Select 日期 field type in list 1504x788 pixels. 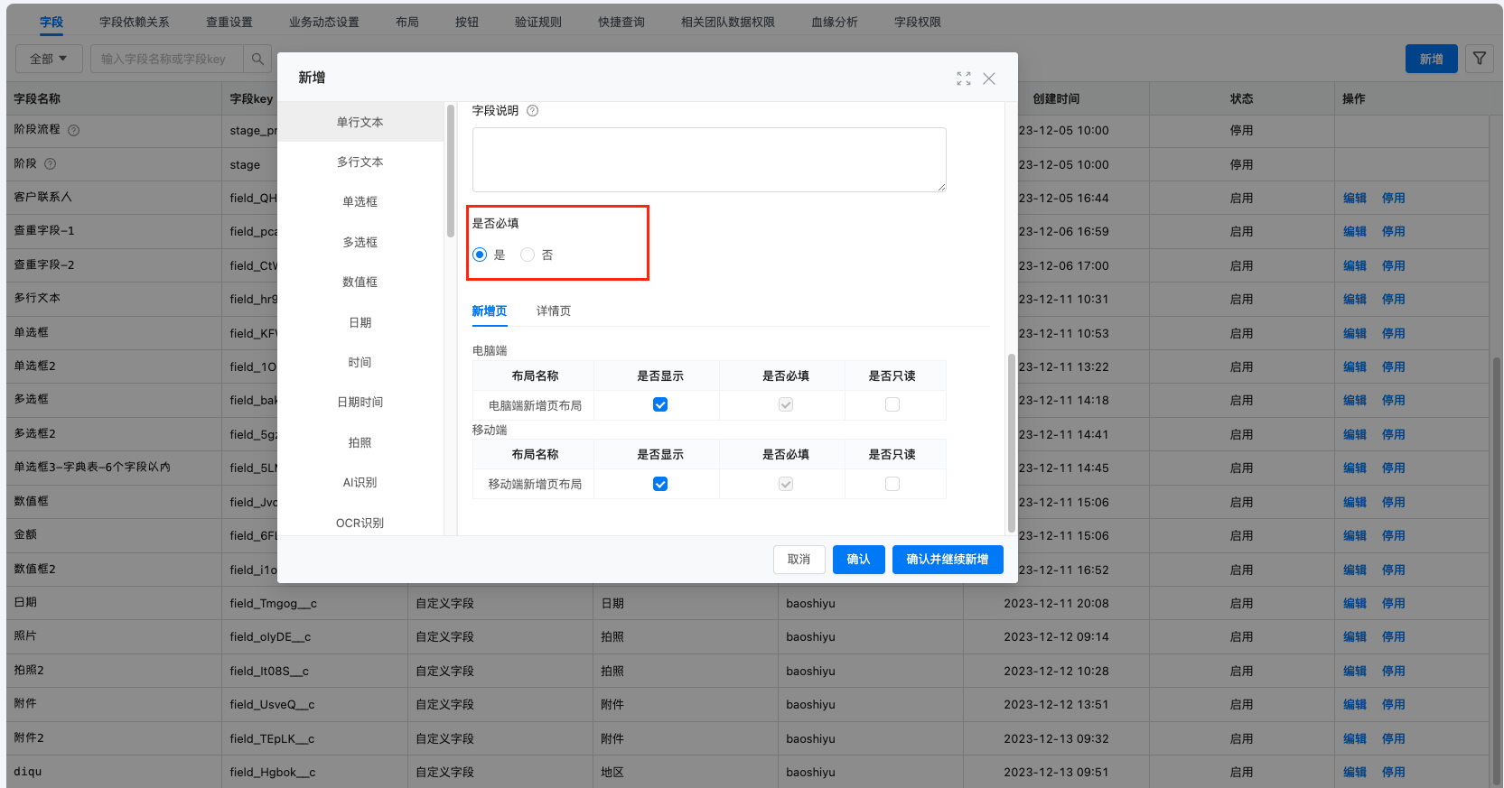(360, 322)
